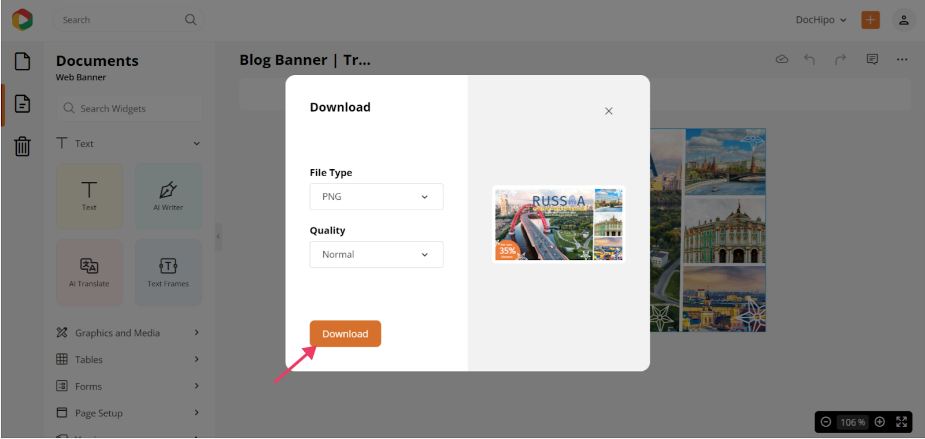Click the DocHipo logo icon
925x439 pixels.
[x=23, y=20]
